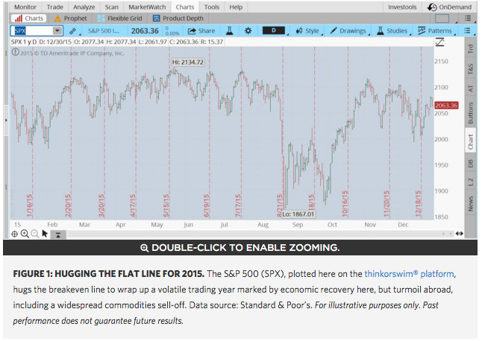Expand the symbol dropdown arrow
The image size is (482, 341).
tap(57, 31)
